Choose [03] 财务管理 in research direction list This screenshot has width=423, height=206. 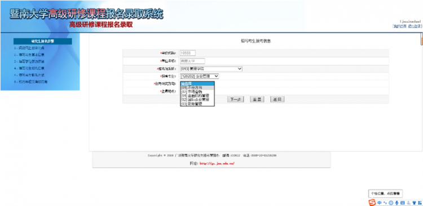[197, 104]
